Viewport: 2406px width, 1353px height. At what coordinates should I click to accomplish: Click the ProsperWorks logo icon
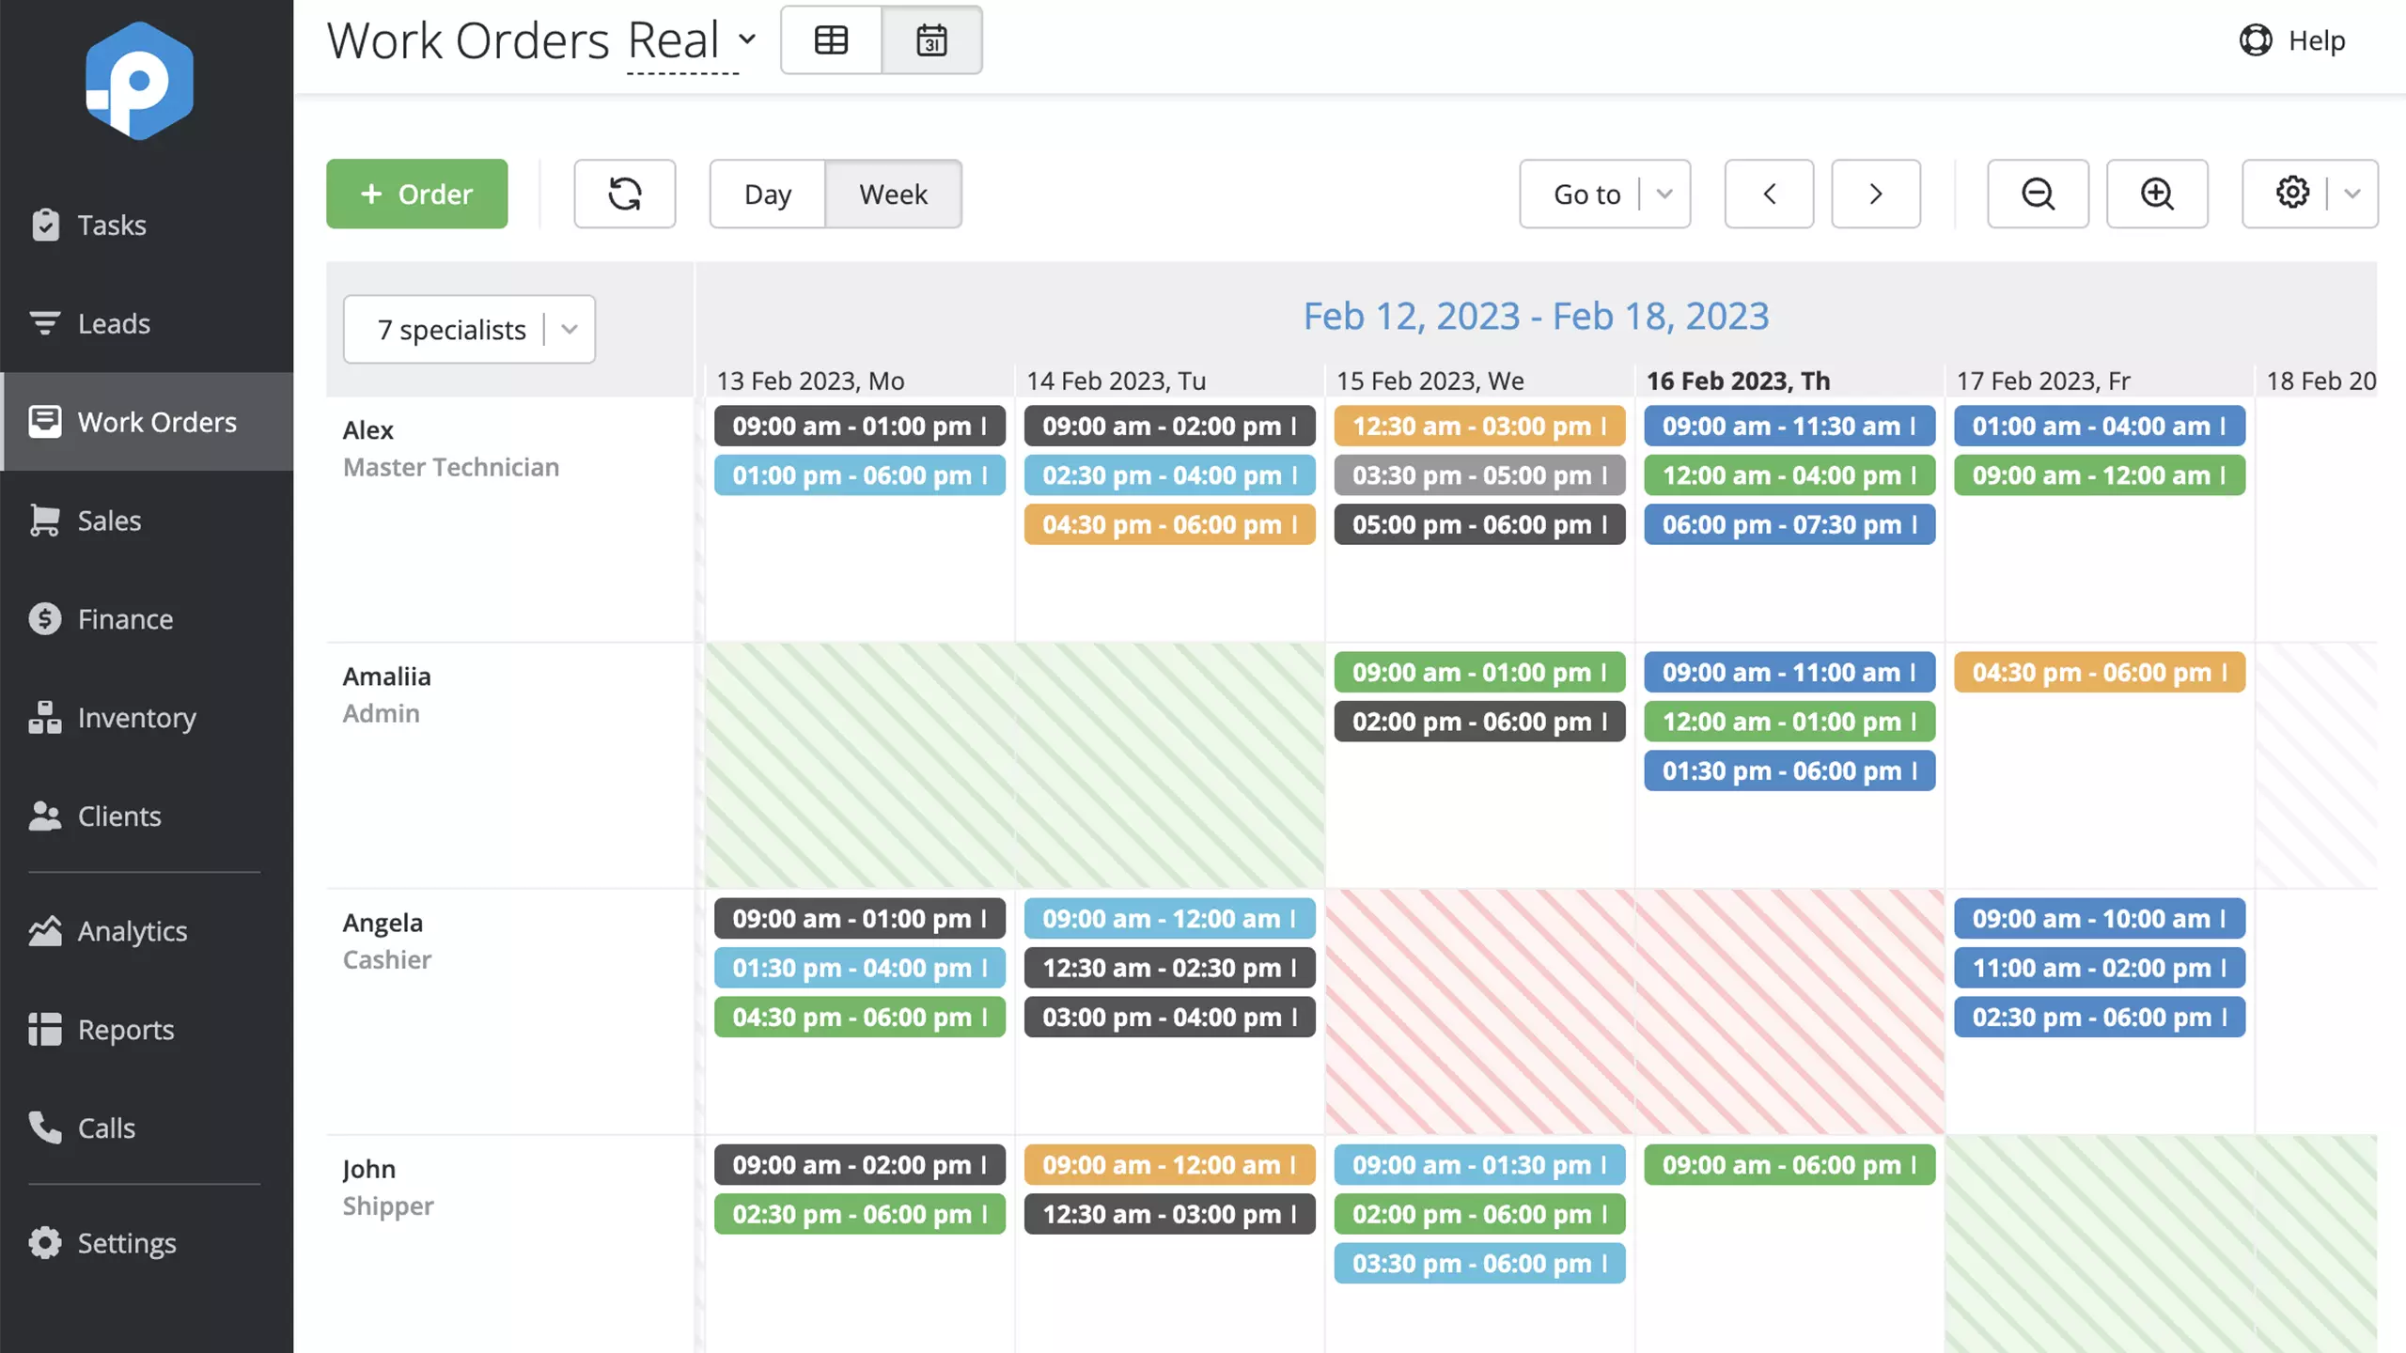(x=139, y=81)
